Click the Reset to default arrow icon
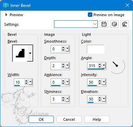The image size is (133, 127). coord(125,24)
